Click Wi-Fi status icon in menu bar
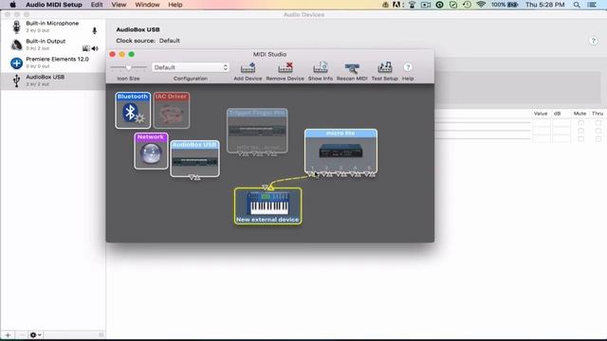 tap(481, 5)
